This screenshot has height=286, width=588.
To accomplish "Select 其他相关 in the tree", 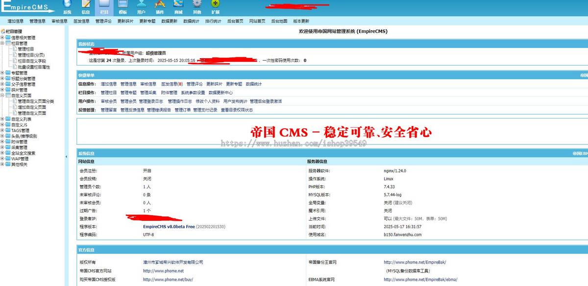I will click(19, 165).
